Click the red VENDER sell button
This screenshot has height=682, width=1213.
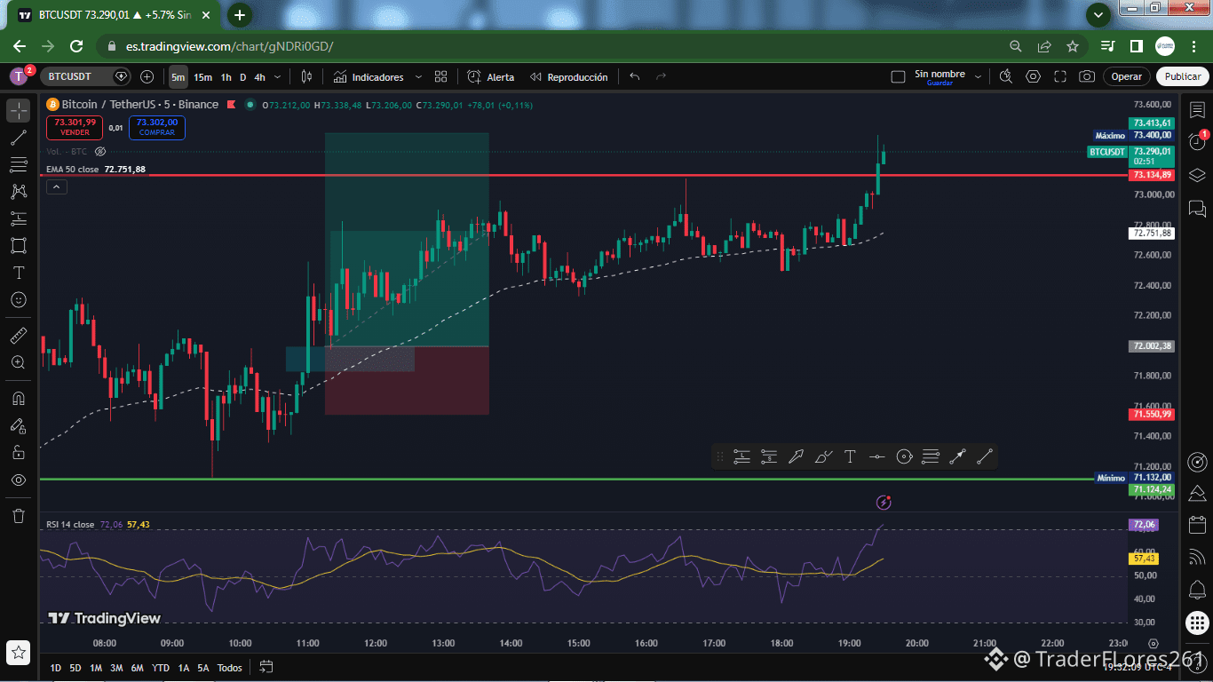tap(75, 127)
